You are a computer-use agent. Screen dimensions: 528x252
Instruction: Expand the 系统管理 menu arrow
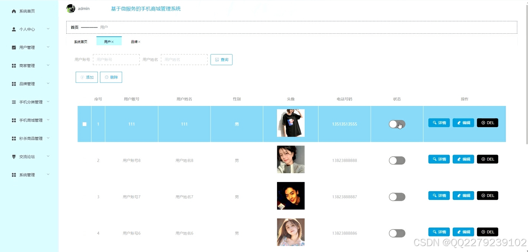coord(48,174)
